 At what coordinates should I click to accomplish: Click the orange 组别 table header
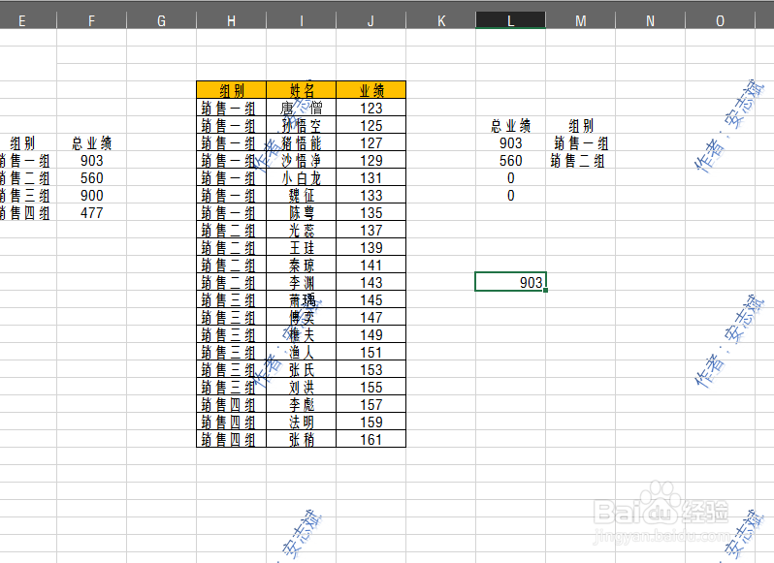[231, 90]
